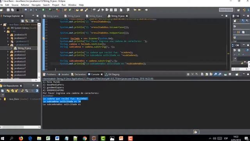Screen dimensions: 250x141
Task: Select String_IV.java in Package Explorer
Action: coord(24,48)
